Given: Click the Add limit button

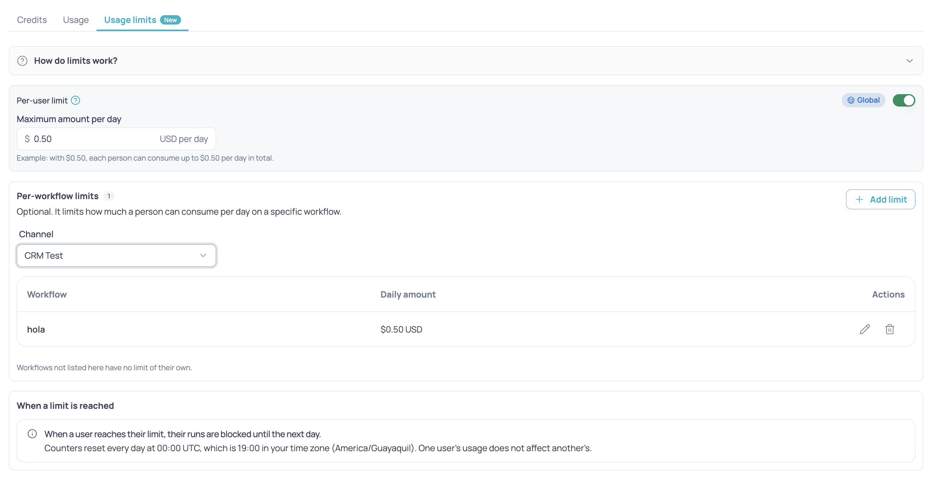Looking at the screenshot, I should coord(880,199).
